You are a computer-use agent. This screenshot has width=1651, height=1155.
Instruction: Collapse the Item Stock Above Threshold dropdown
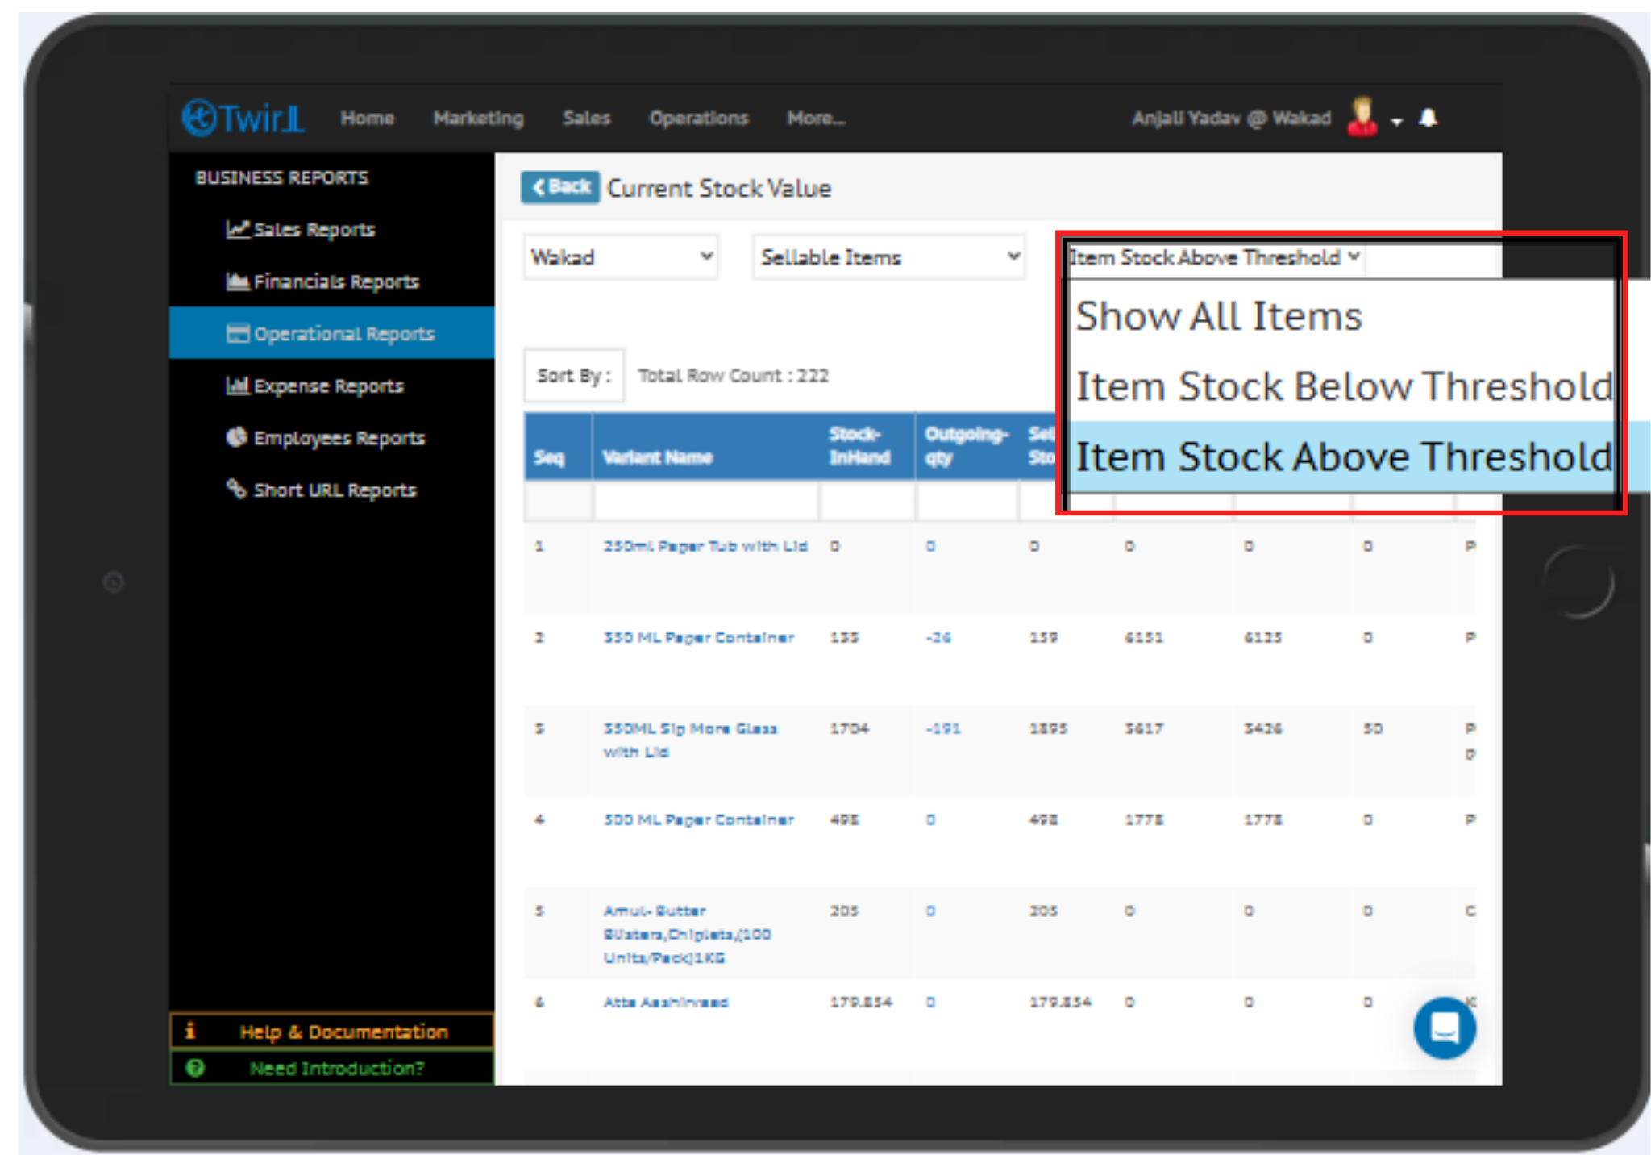1214,257
